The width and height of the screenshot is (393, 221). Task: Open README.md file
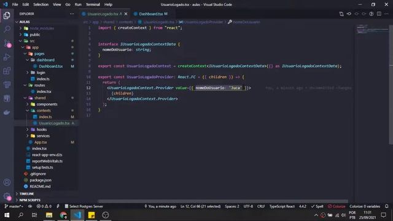(40, 187)
